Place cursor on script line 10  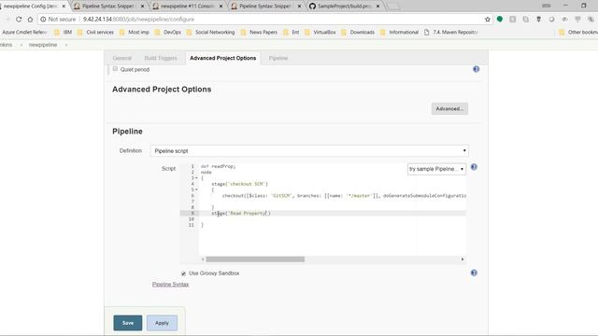coord(332,219)
